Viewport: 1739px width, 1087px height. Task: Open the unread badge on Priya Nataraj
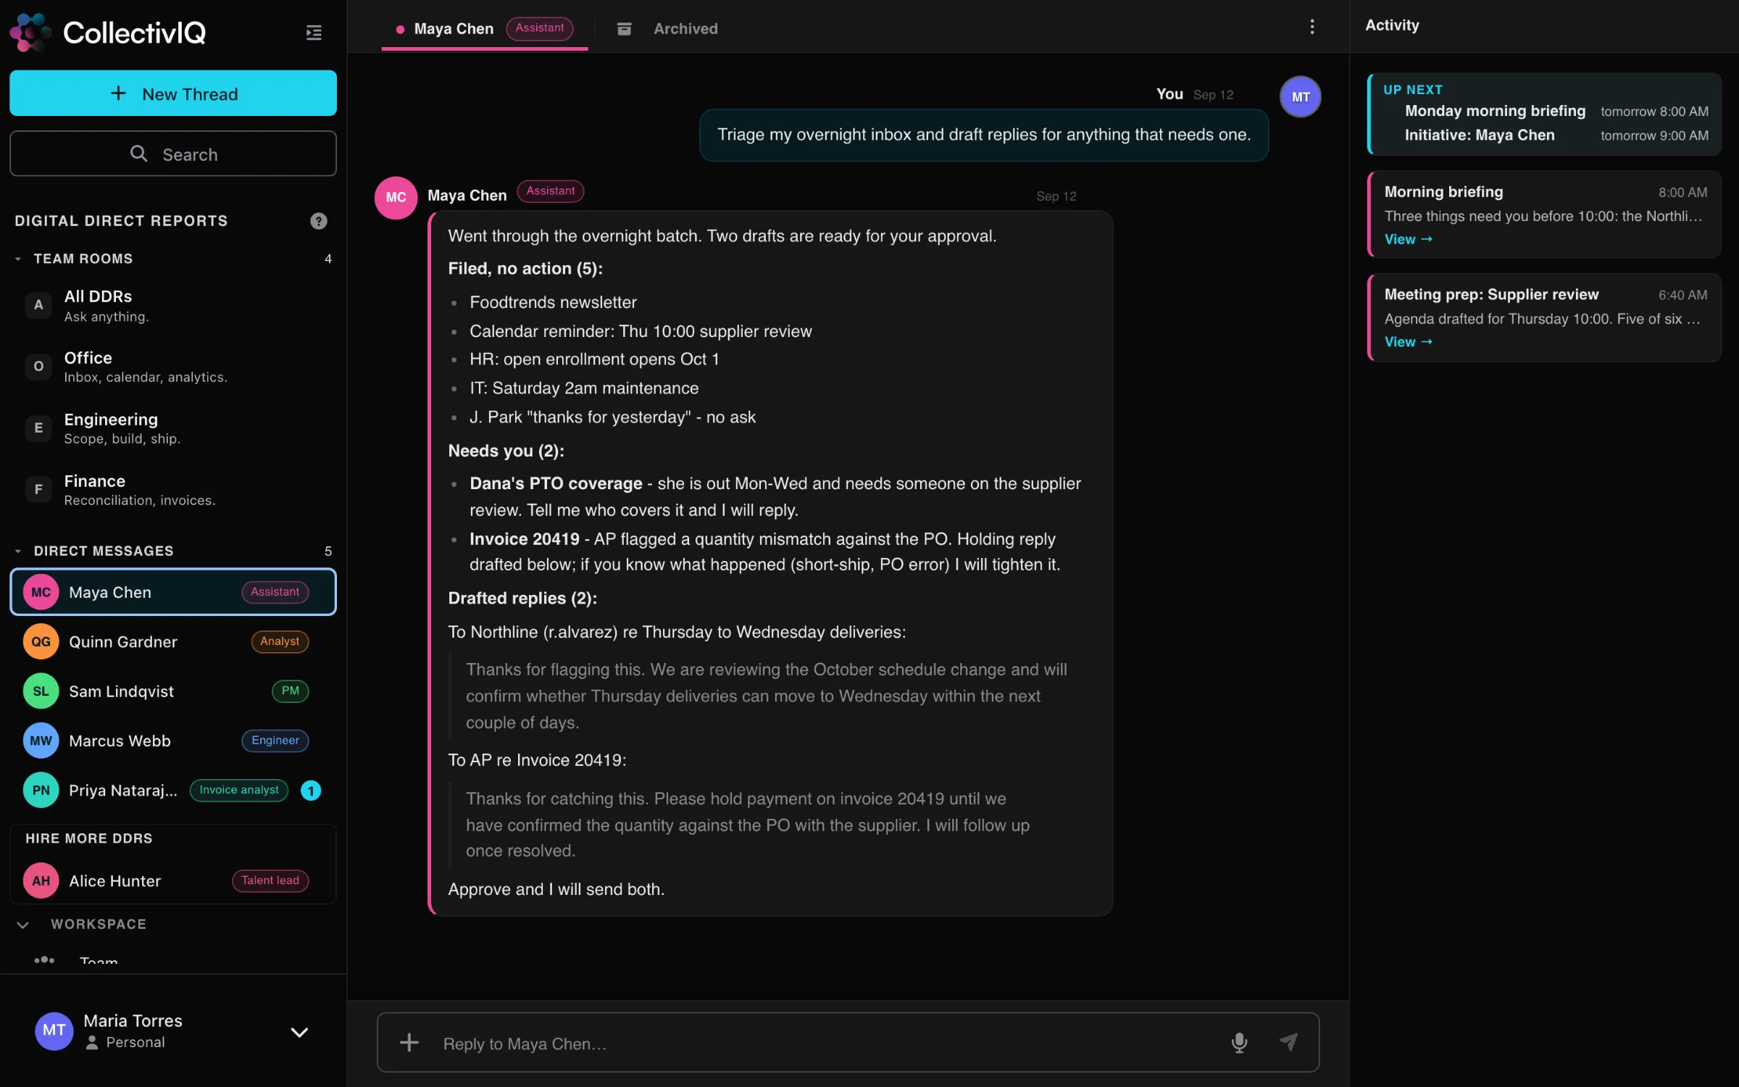(x=311, y=791)
